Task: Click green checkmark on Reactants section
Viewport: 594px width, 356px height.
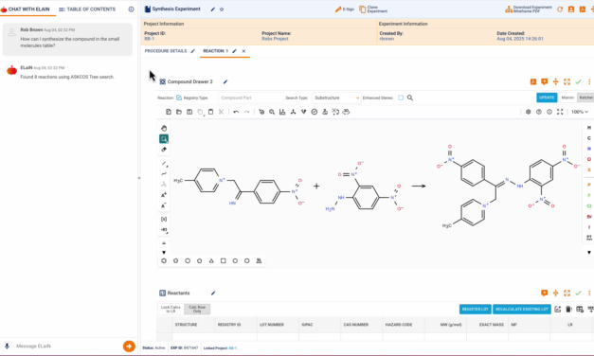Action: tap(578, 294)
